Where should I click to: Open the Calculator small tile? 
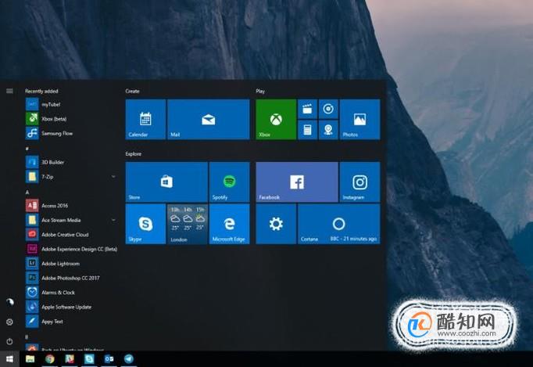(307, 130)
